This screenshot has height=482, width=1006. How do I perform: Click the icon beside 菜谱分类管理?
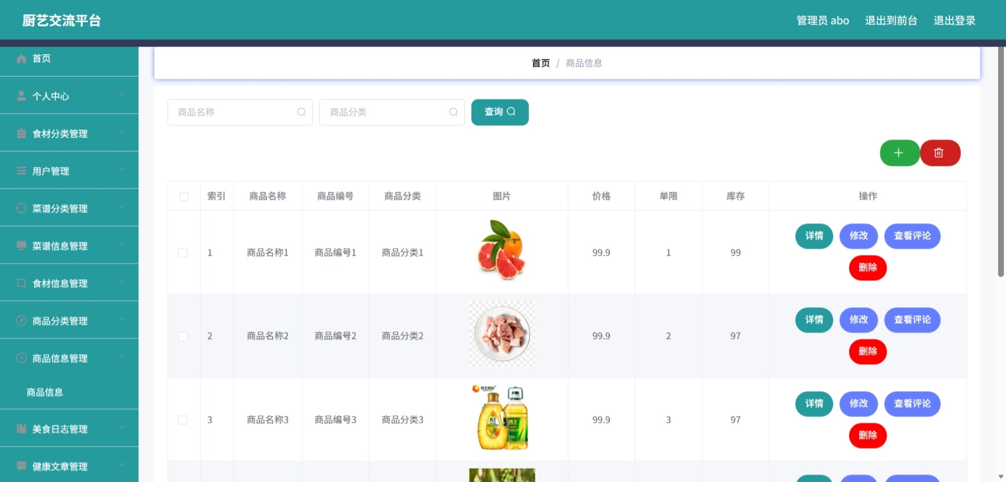click(21, 208)
